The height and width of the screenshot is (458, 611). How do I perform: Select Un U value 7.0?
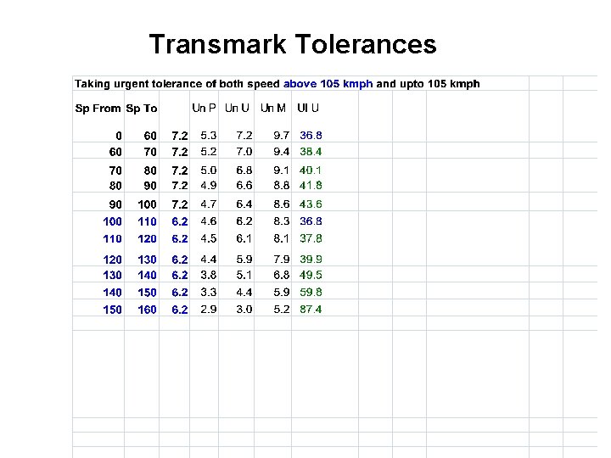click(244, 152)
